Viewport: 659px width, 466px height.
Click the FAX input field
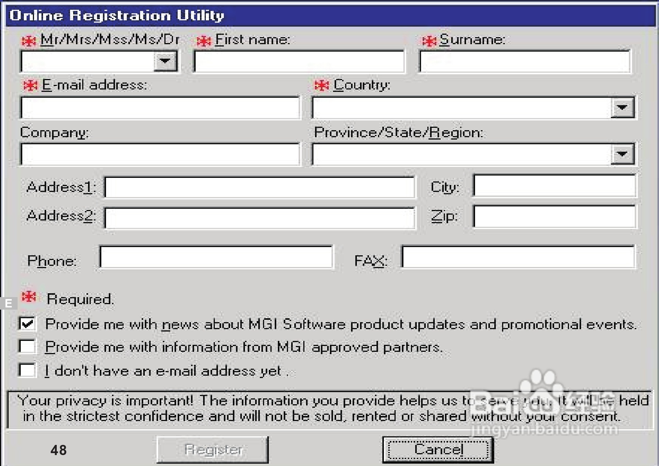coord(518,256)
